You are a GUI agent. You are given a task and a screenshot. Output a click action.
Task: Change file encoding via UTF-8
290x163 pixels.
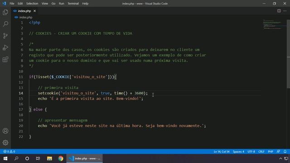click(251, 152)
